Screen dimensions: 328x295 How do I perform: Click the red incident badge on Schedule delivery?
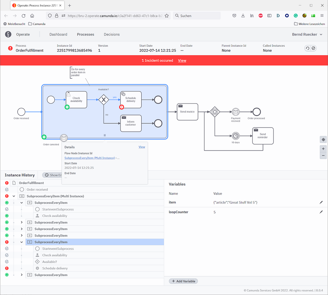(121, 107)
